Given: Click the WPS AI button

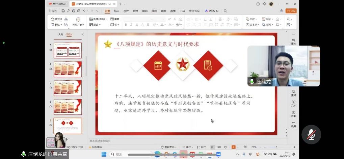Looking at the screenshot, I should 212,11.
